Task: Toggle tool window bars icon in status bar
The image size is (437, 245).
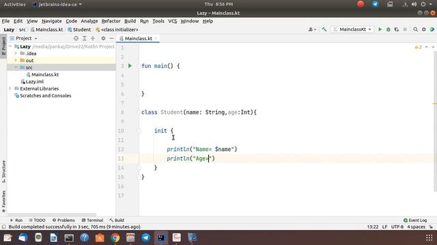Action: click(x=3, y=227)
